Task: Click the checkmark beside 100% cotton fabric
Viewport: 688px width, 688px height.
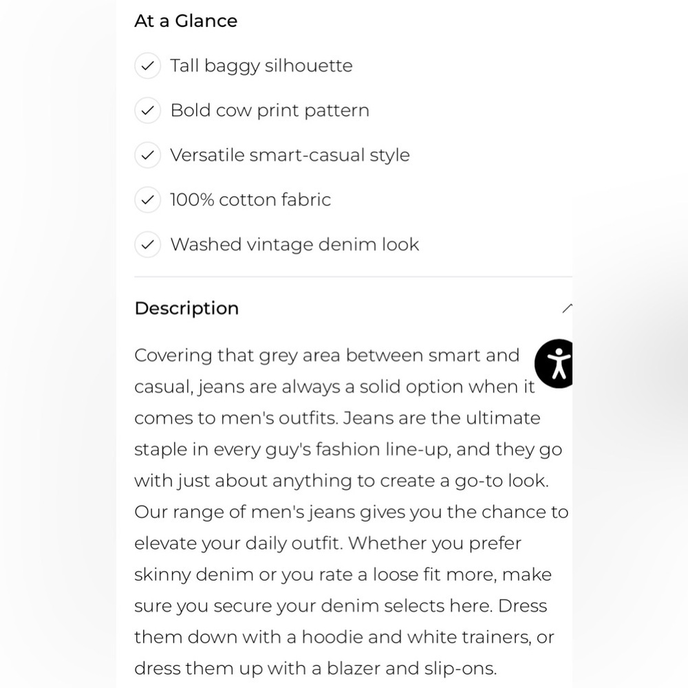Action: pyautogui.click(x=147, y=200)
